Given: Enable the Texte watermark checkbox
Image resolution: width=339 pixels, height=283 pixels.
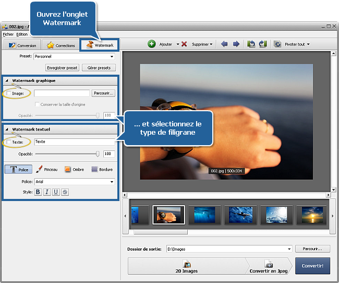Looking at the screenshot, I should pos(8,142).
